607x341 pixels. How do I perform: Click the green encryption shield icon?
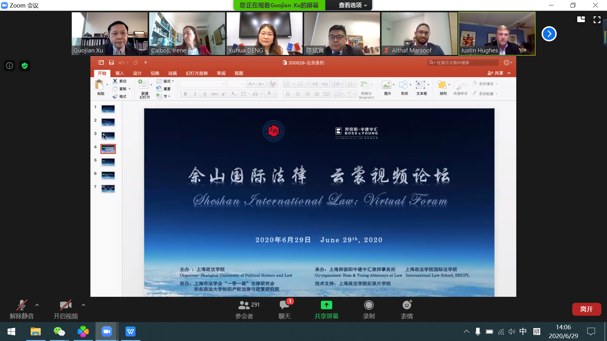click(x=25, y=66)
